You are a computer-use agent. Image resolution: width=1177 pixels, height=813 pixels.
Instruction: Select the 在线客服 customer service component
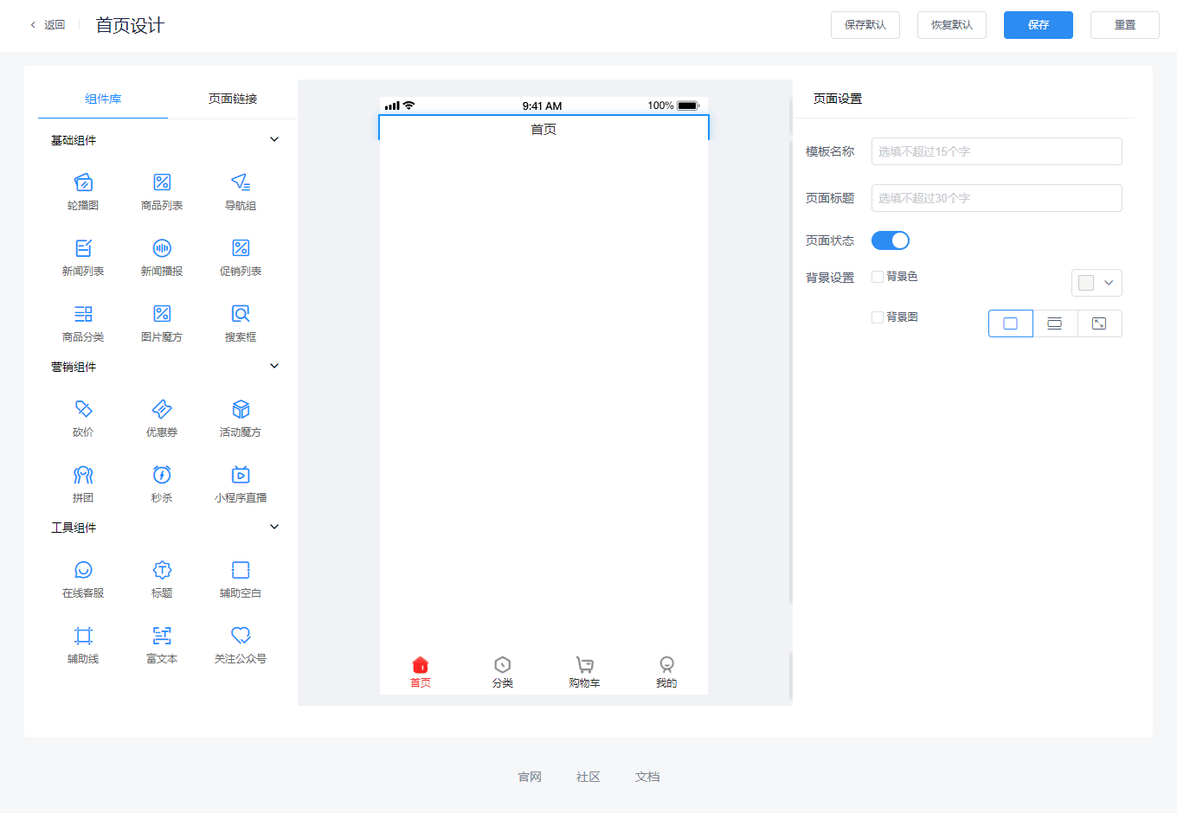click(x=83, y=578)
